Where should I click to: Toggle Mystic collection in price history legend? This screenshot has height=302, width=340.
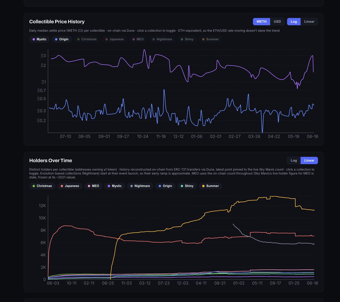click(39, 39)
